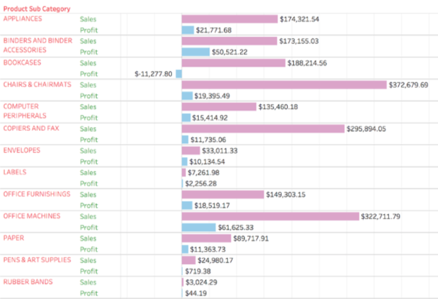Click the BOOKCASES category label
Viewport: 438px width, 299px height.
(x=22, y=62)
